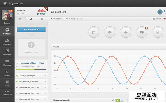166x103 pixels.
Task: Toggle the green switch in Messages layout #1
Action: click(x=119, y=100)
